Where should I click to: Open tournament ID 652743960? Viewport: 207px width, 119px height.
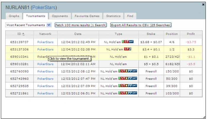(x=20, y=79)
